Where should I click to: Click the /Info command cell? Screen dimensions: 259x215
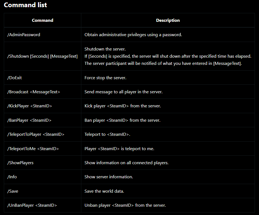(12, 177)
